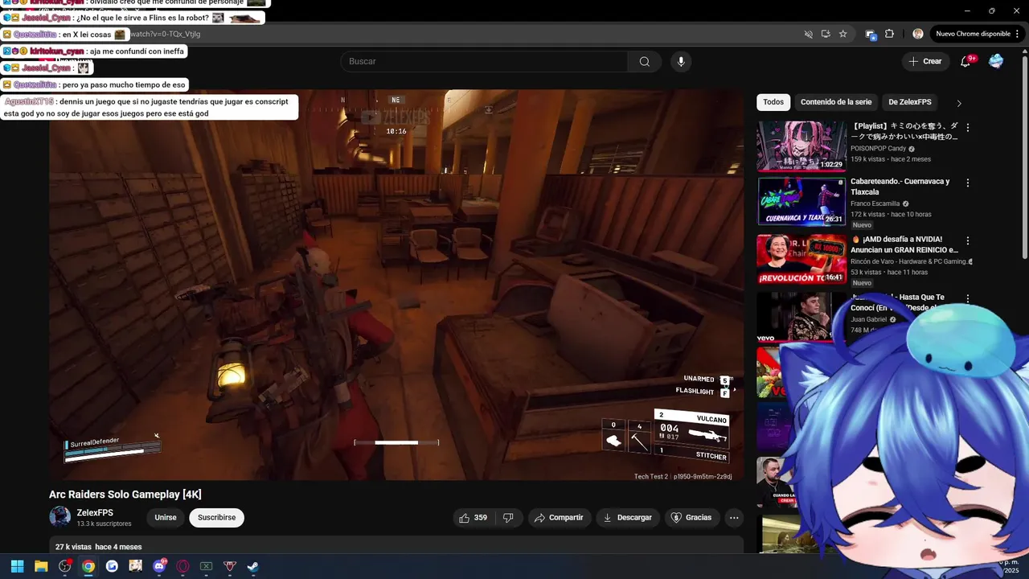This screenshot has width=1029, height=579.
Task: Open options menu for AMD desafía a NVIDIA video
Action: coord(967,240)
